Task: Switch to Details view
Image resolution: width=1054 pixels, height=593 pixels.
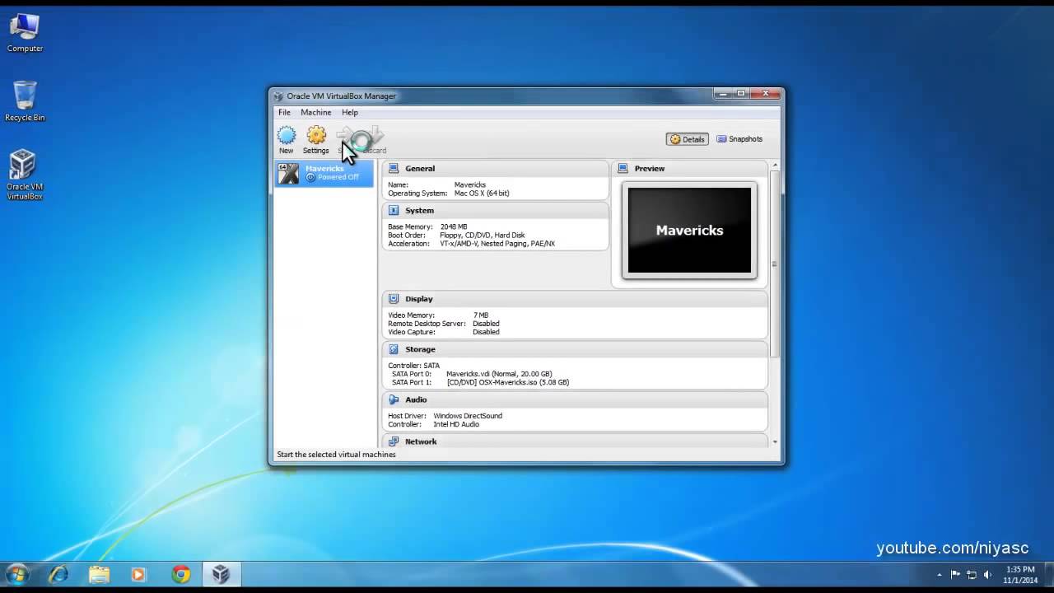Action: click(x=688, y=139)
